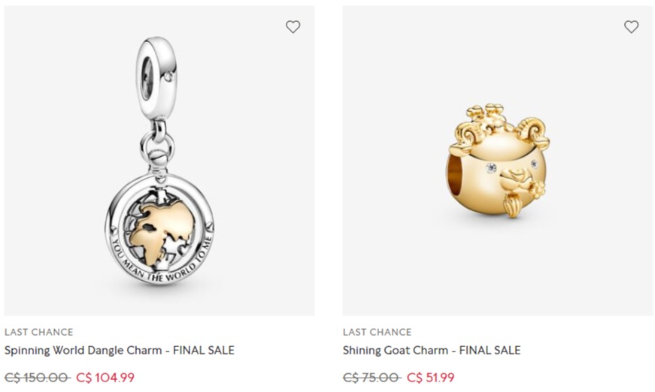Click the crossed-out C$ 75.00 price
Screen dimensions: 655x392
point(371,378)
